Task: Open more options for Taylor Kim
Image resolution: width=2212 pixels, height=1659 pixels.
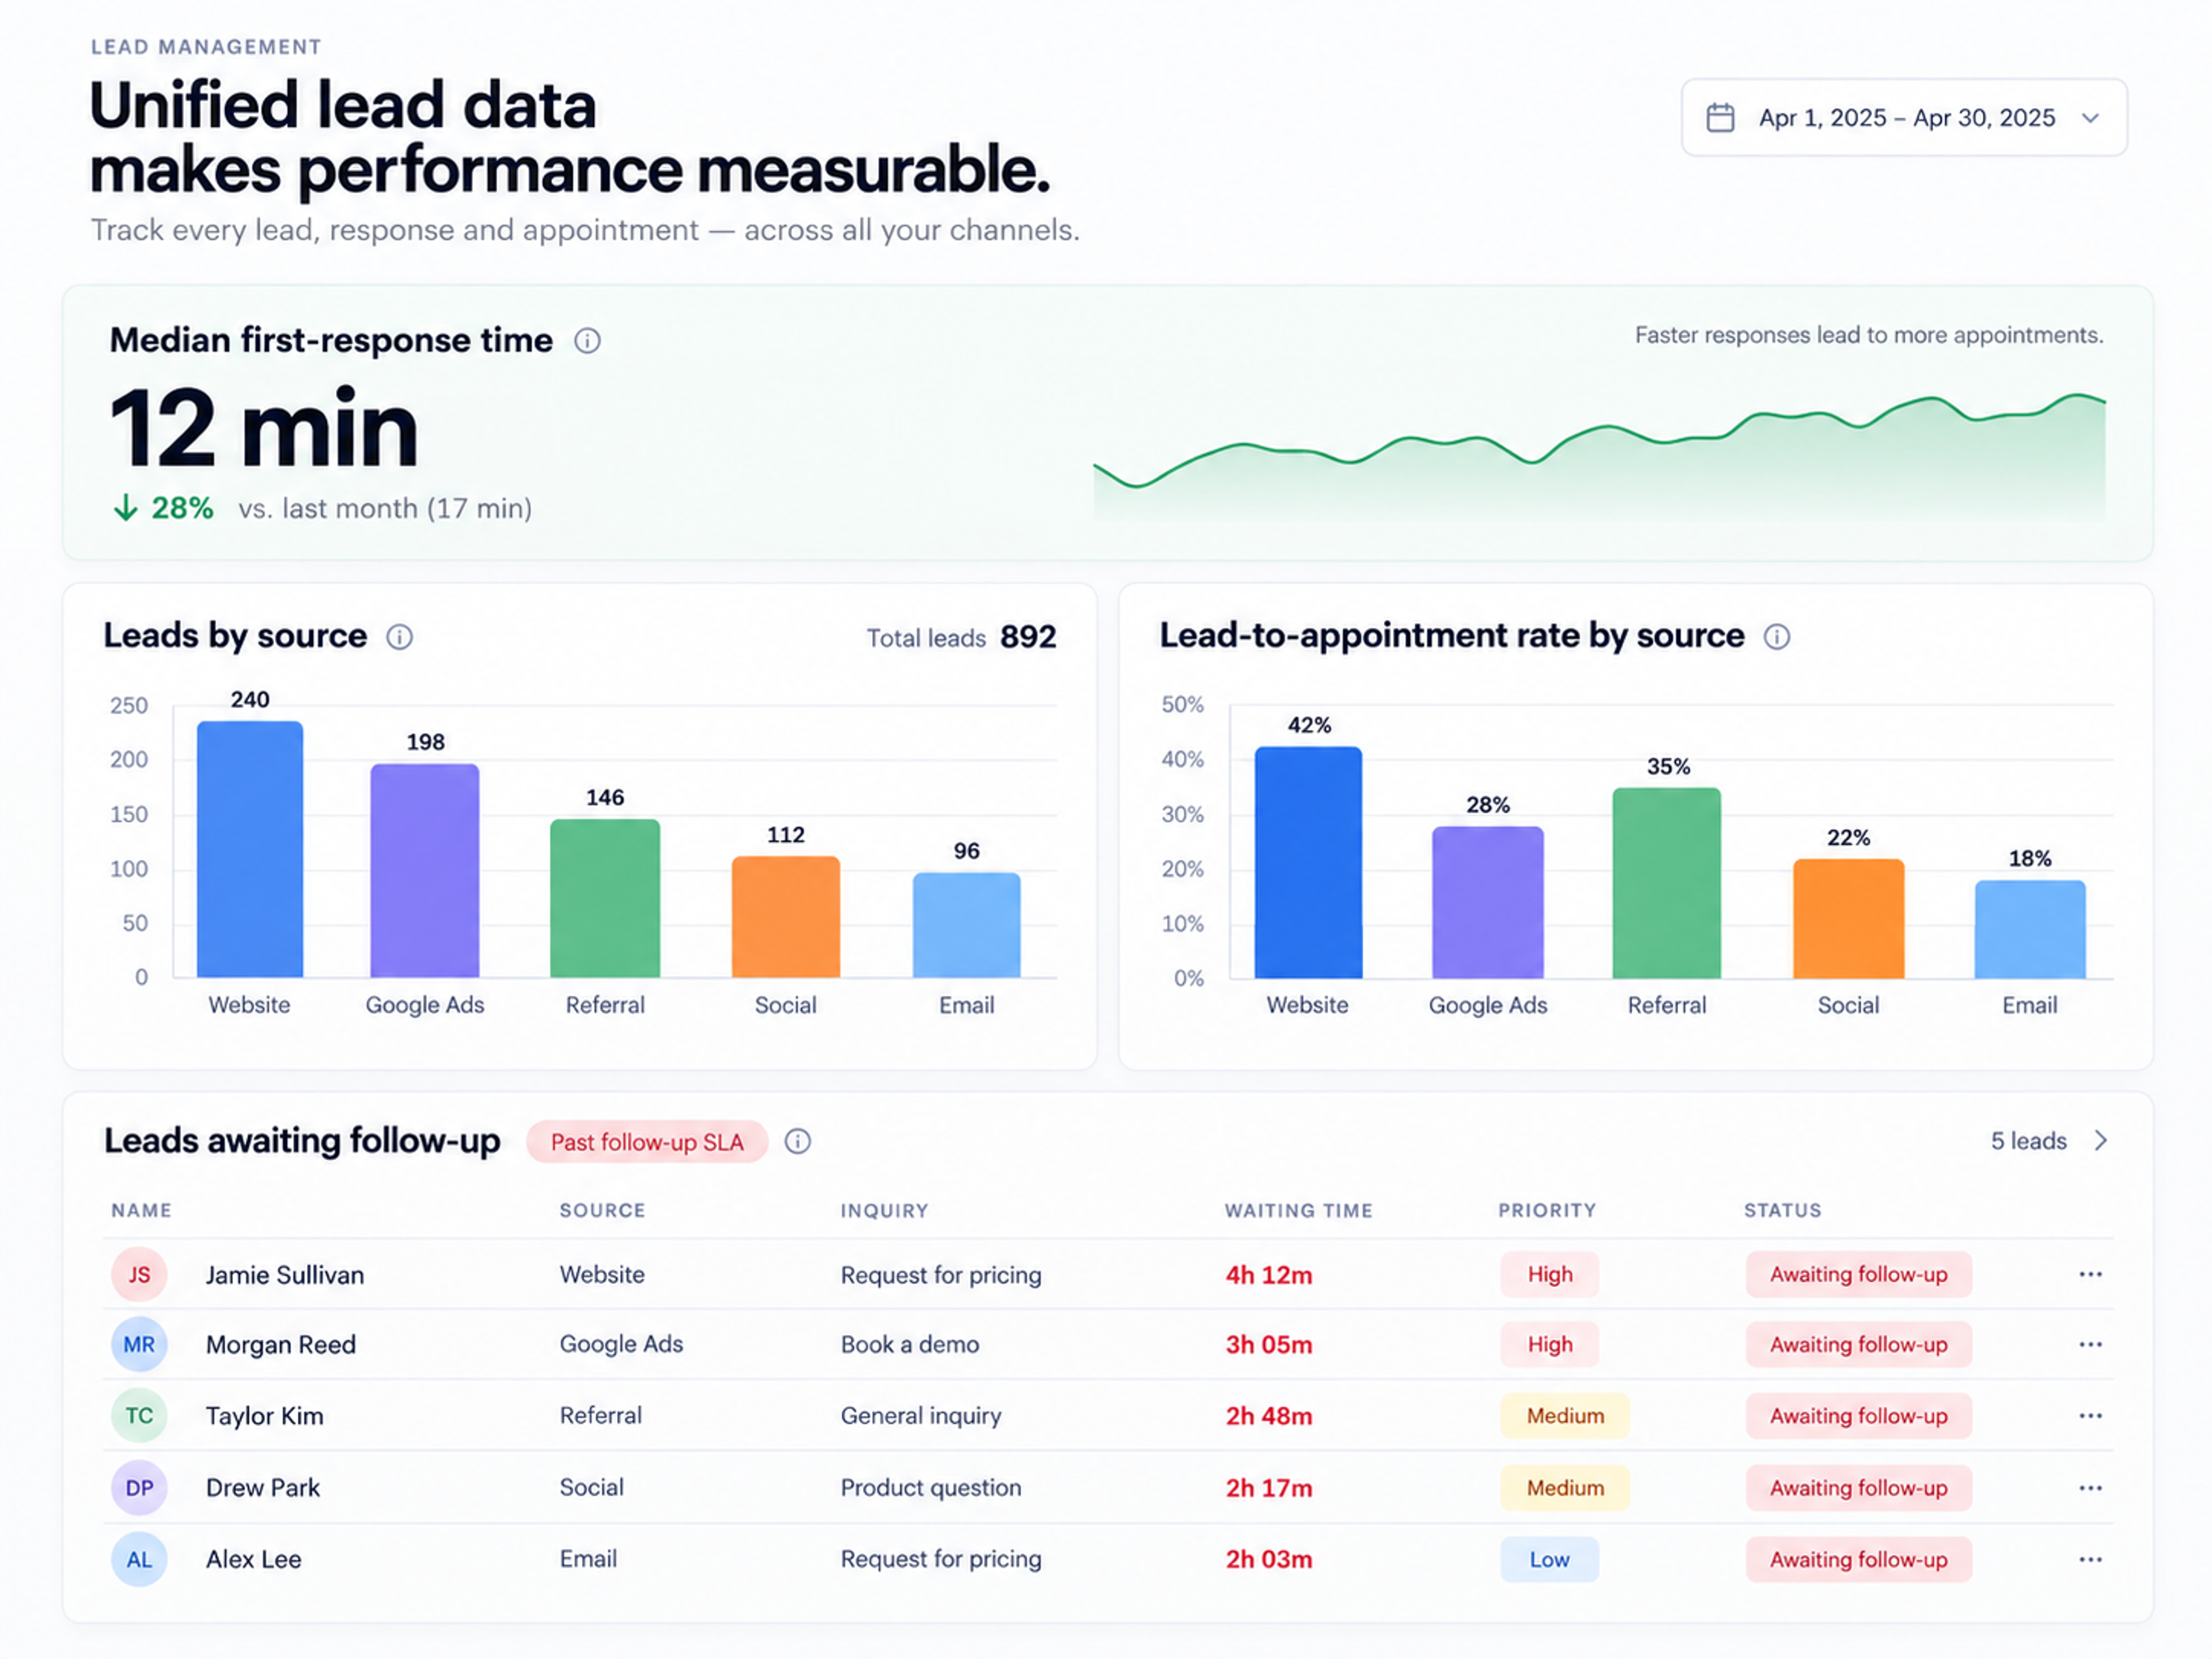Action: point(2090,1415)
